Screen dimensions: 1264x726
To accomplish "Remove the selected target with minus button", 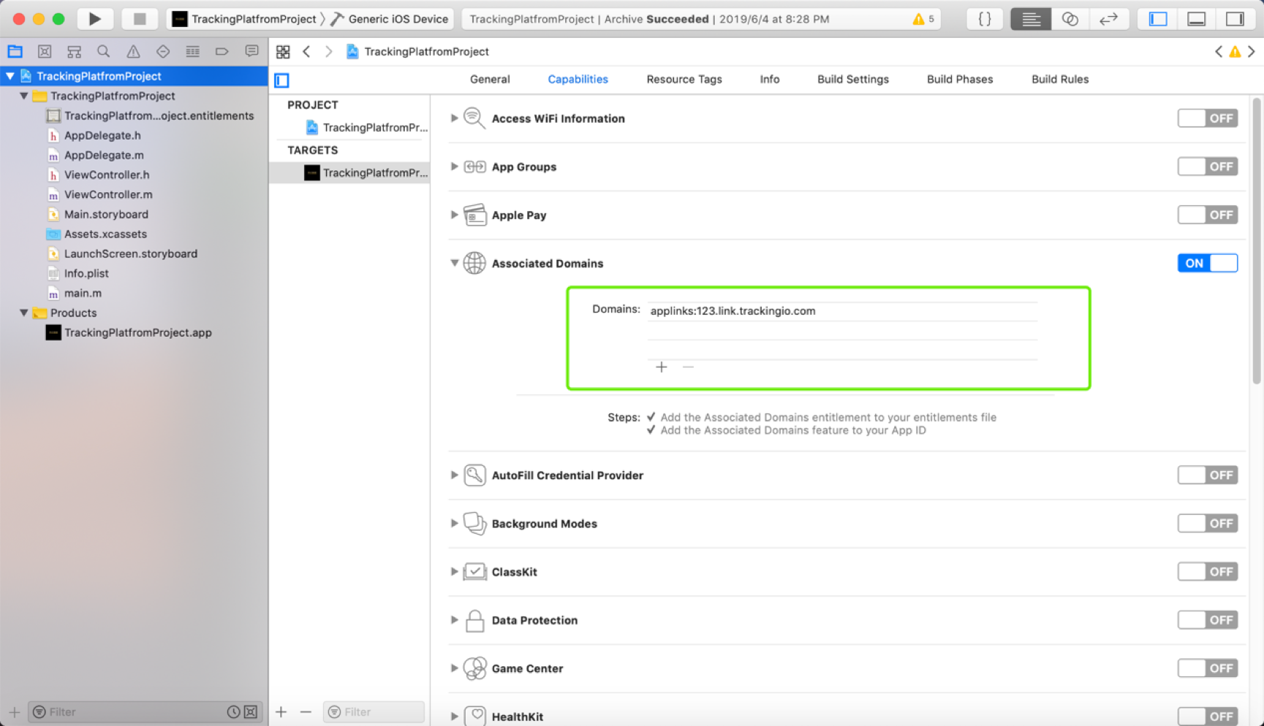I will 306,711.
